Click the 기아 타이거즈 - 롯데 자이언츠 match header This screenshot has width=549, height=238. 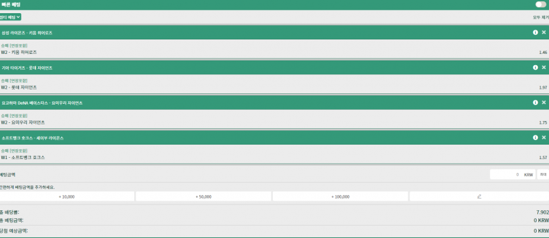[275, 67]
